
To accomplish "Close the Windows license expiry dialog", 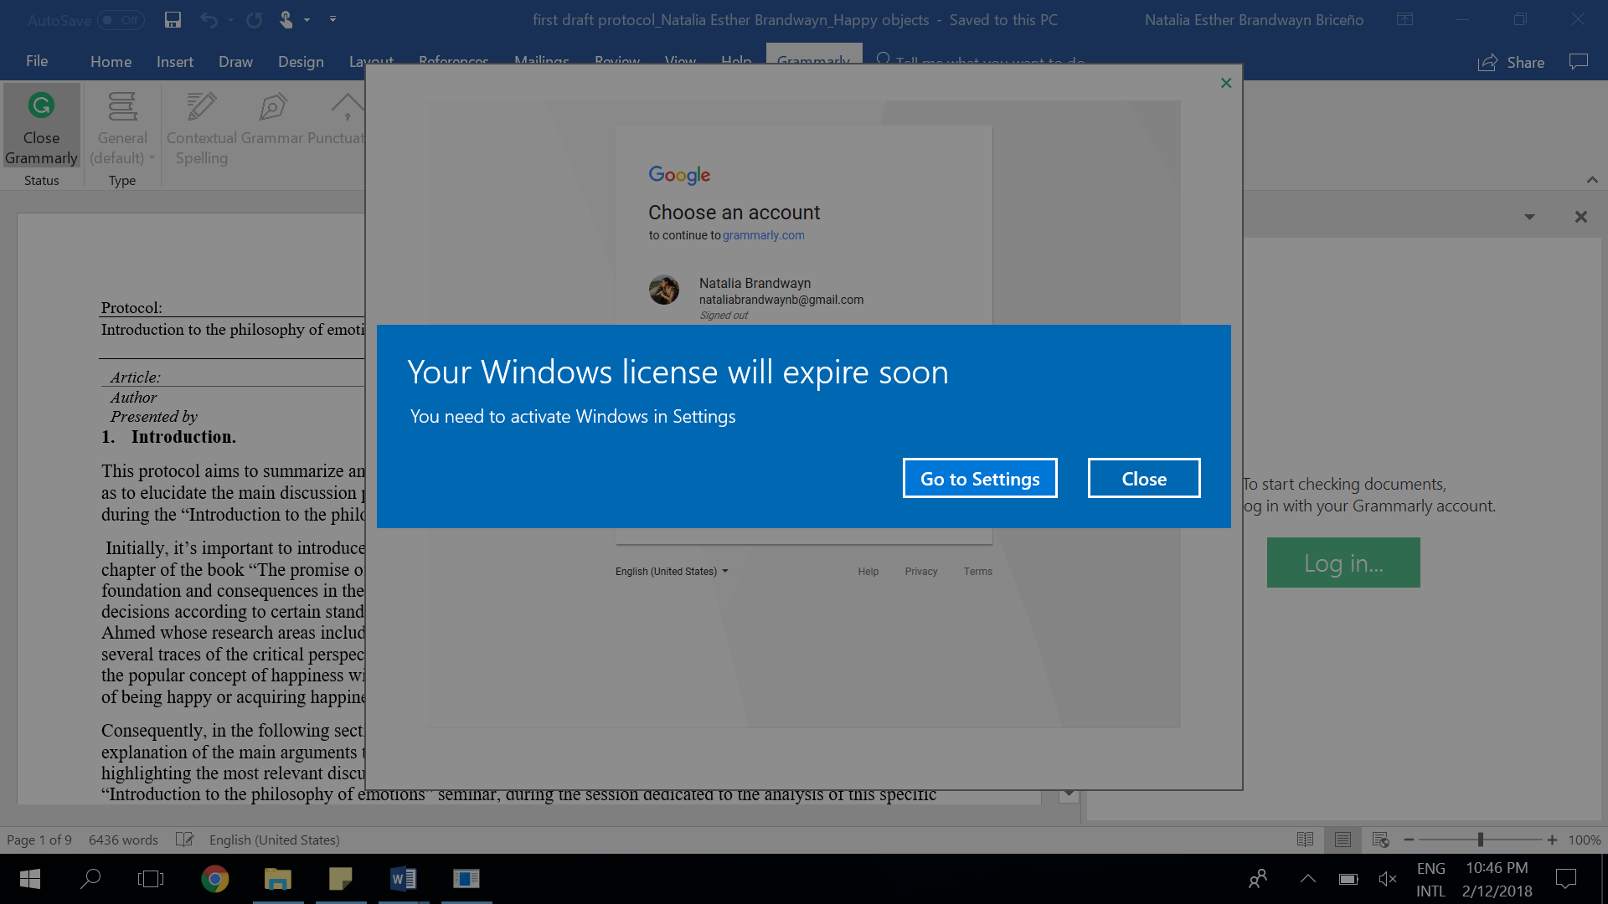I will click(x=1143, y=478).
